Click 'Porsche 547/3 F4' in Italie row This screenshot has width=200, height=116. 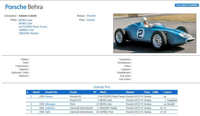(134, 112)
